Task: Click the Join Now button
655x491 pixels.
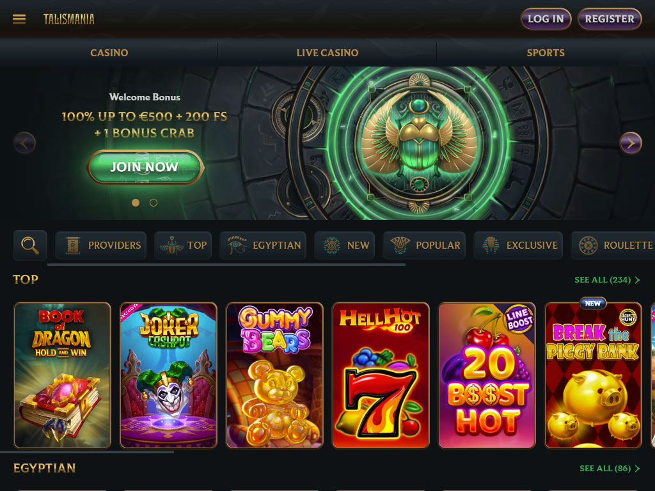Action: pos(145,167)
